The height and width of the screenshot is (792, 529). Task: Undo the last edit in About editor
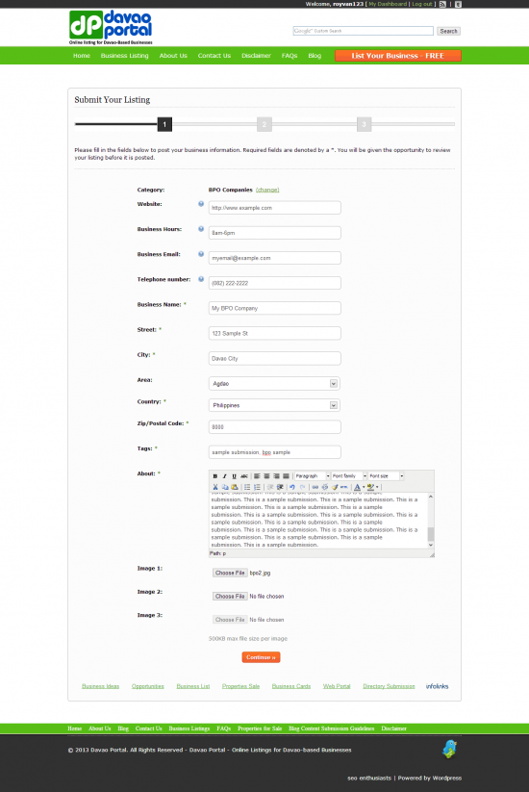(x=291, y=487)
